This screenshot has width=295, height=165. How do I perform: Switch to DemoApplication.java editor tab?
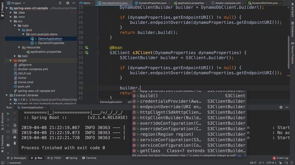point(114,3)
